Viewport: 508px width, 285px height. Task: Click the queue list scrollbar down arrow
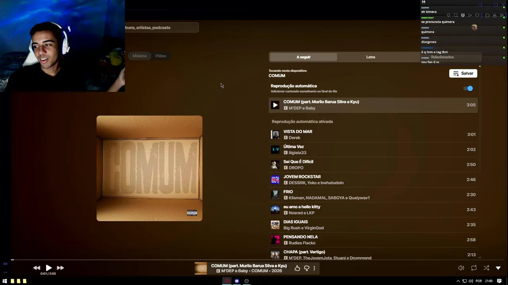479,257
